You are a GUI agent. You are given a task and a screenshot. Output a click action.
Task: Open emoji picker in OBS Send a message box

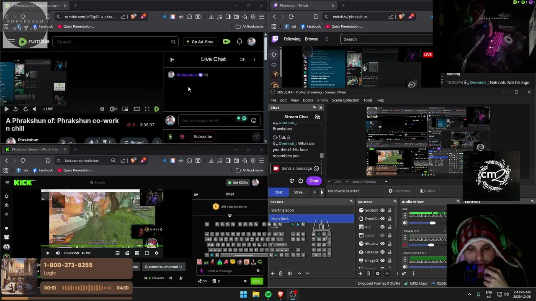click(316, 168)
